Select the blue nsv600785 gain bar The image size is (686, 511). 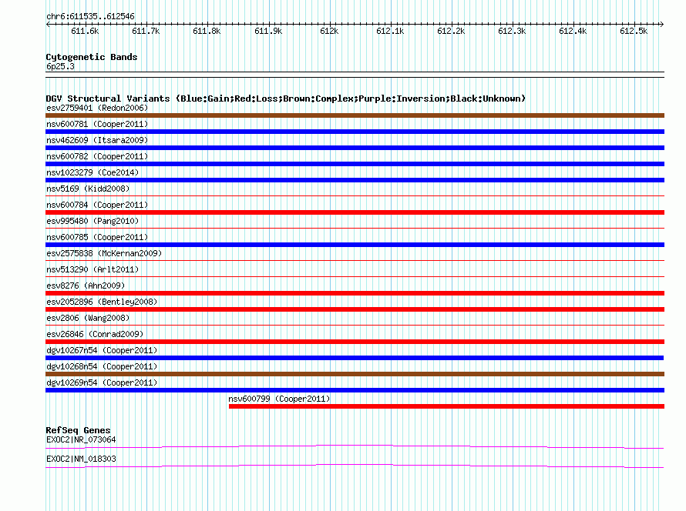point(355,245)
